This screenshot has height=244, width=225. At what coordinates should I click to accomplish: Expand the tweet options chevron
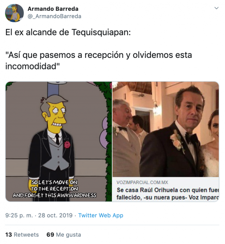pos(216,8)
